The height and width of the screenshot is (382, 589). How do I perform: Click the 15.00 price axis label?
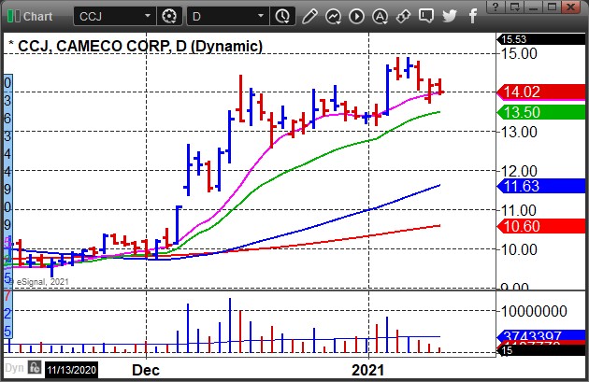coord(519,53)
